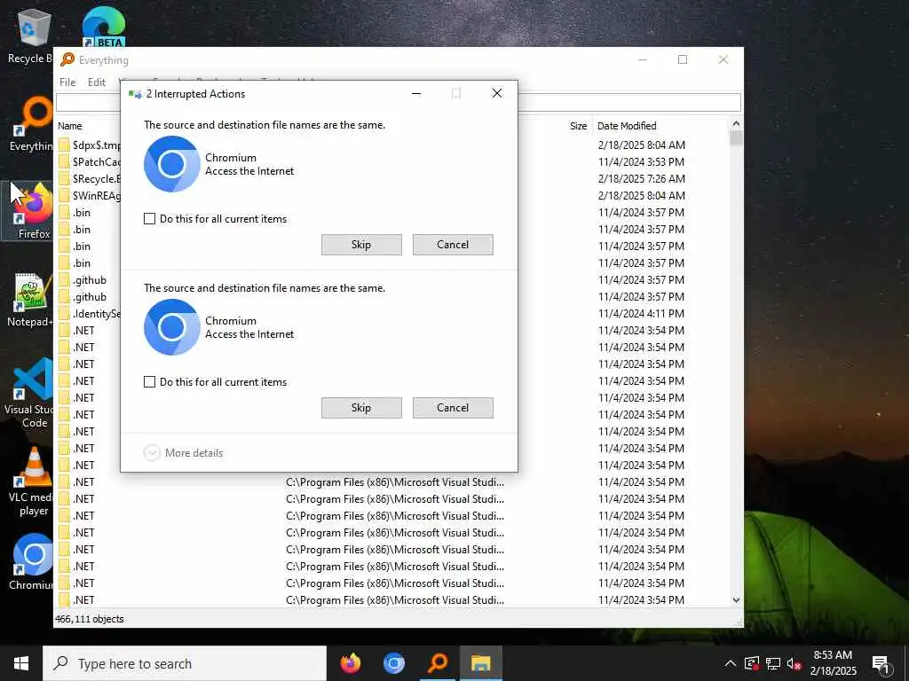Click the 466,111 objects status bar text
This screenshot has width=909, height=681.
pos(90,619)
